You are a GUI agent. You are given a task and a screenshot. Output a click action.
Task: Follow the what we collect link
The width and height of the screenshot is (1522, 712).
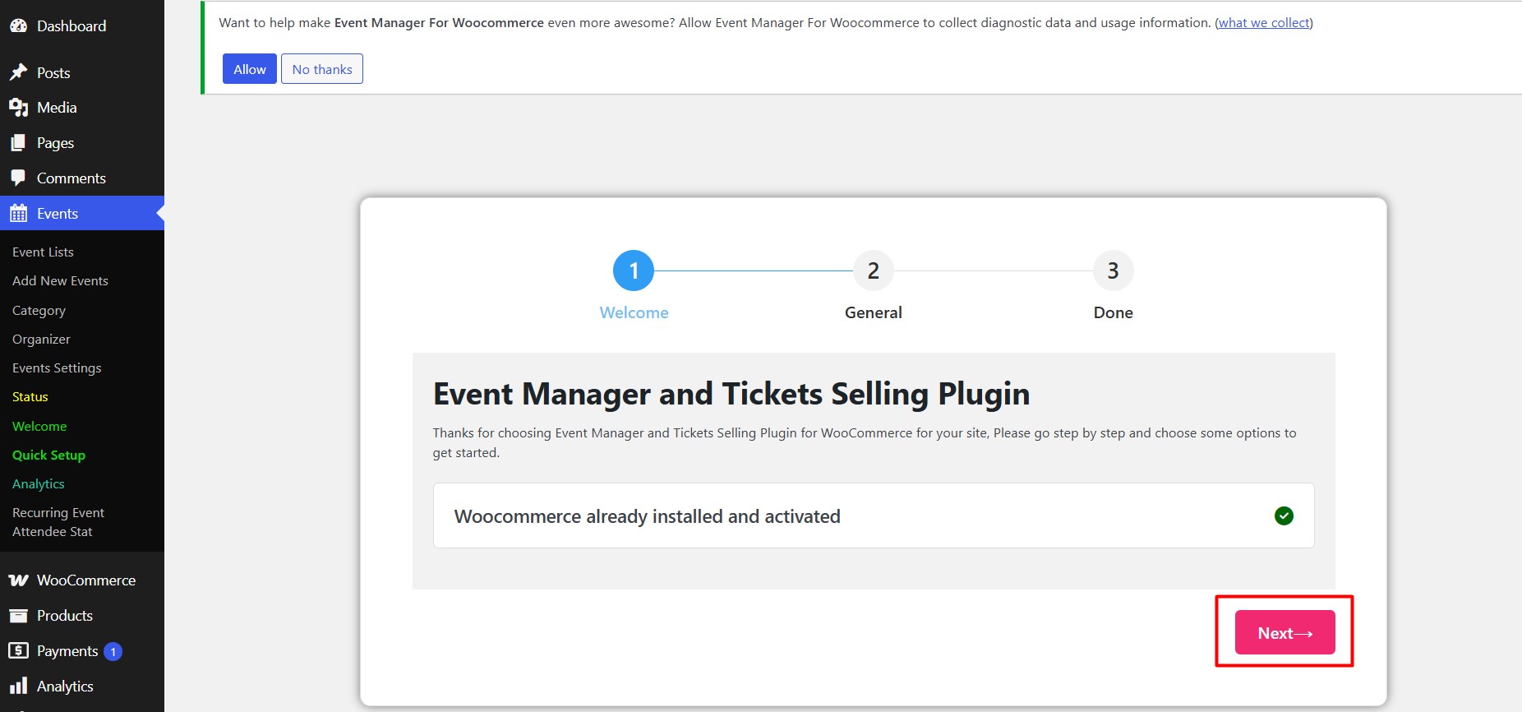click(1264, 23)
